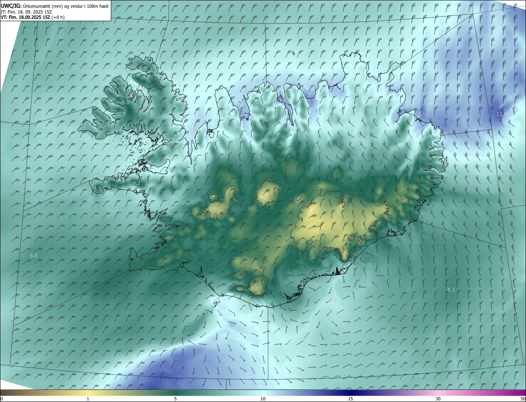Click the 2.3 value label on the map

pyautogui.click(x=213, y=210)
